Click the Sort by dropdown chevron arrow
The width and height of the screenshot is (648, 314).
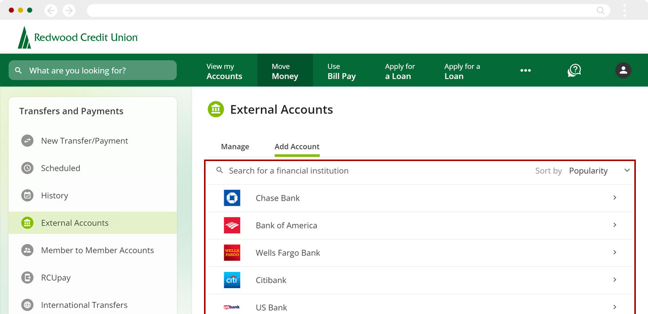(627, 171)
